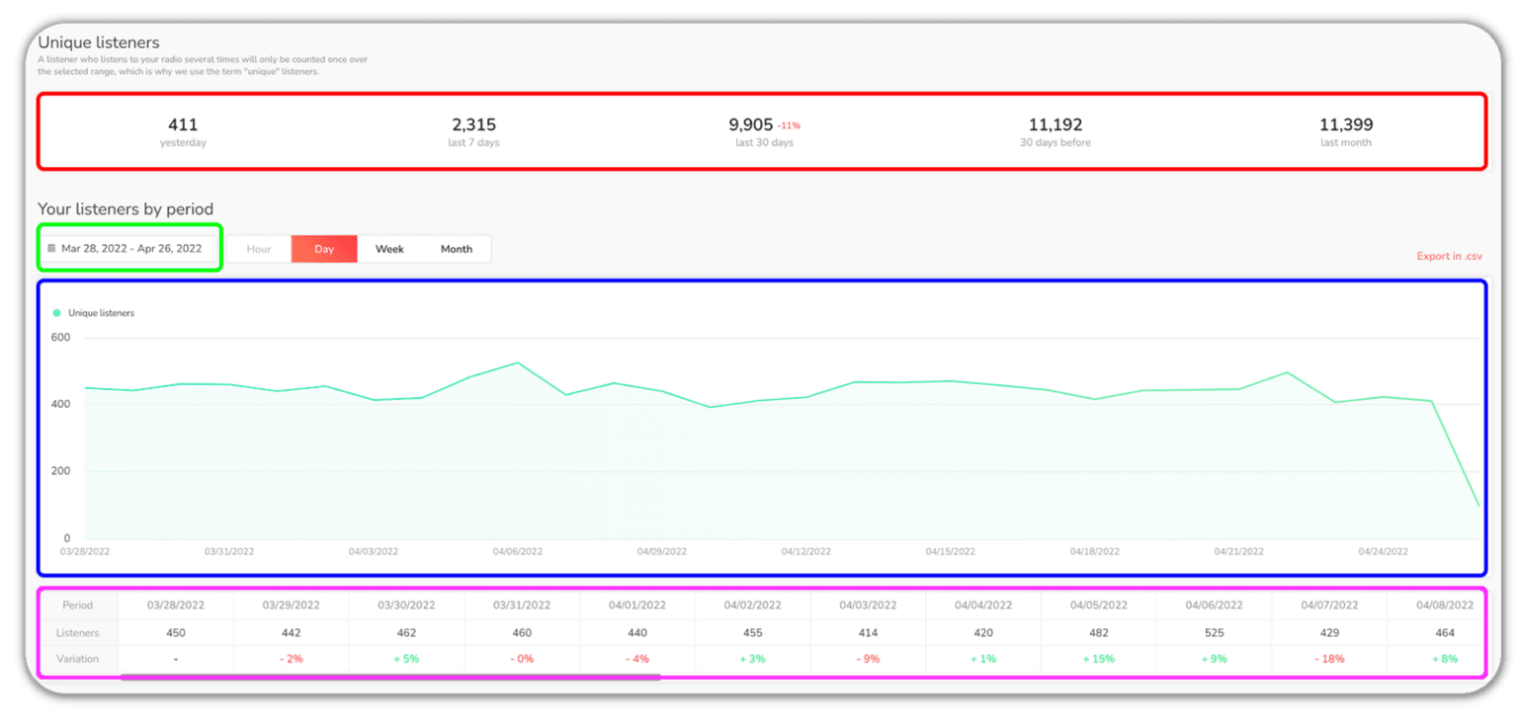The height and width of the screenshot is (720, 1518).
Task: Select the Day granularity option
Action: pyautogui.click(x=324, y=248)
